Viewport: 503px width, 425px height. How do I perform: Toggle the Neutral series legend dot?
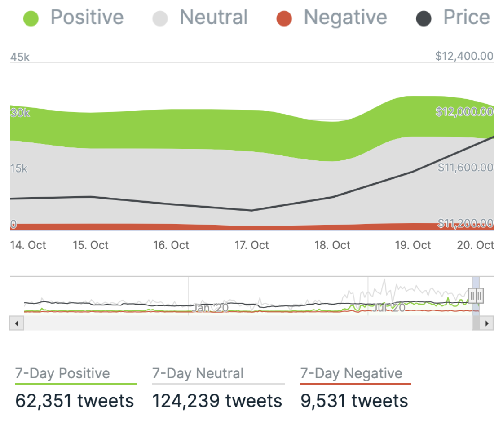(160, 19)
